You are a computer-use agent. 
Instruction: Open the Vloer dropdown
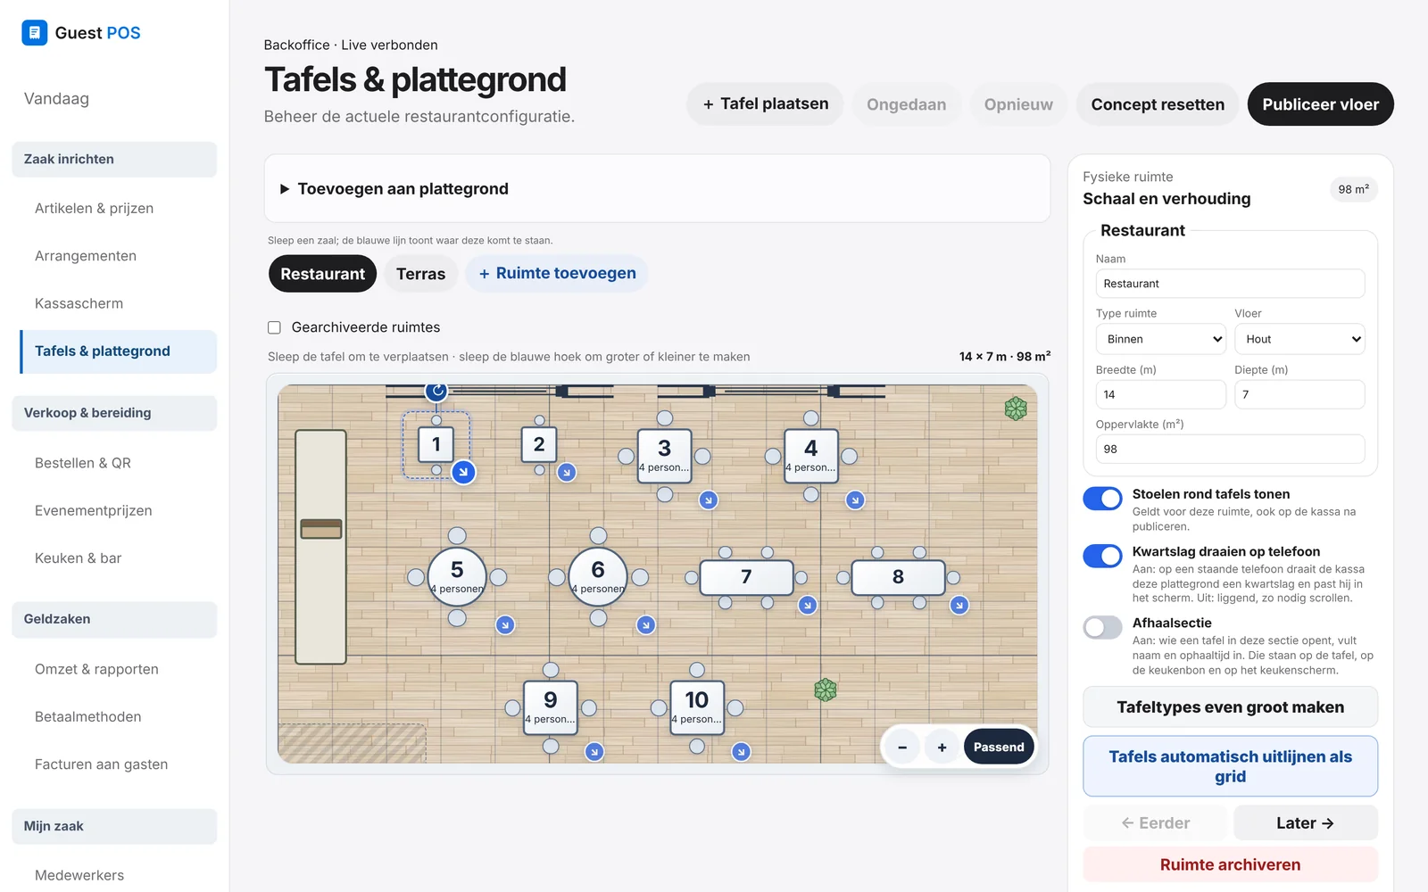click(x=1299, y=339)
